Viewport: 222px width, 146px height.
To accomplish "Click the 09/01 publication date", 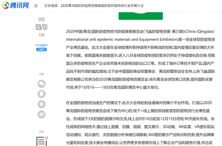I will coord(41,27).
